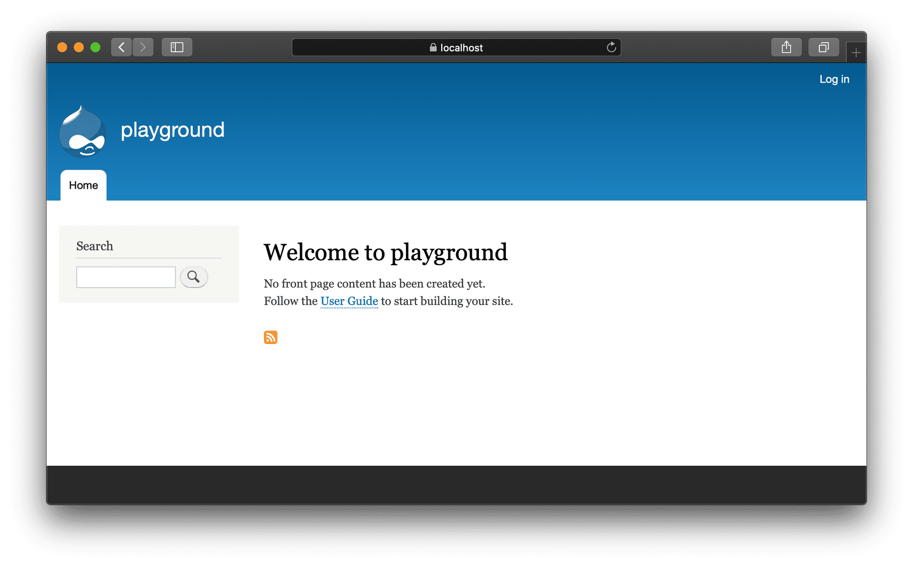Click the search magnifier icon
Screen dimensions: 913x566
tap(194, 277)
